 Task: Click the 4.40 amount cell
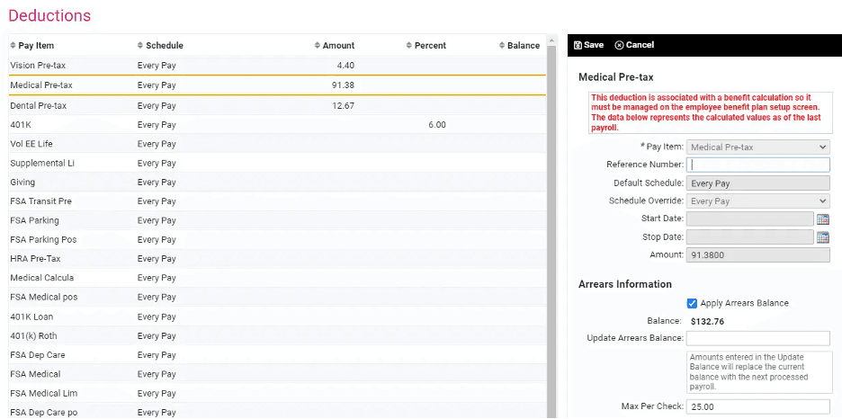tap(345, 66)
